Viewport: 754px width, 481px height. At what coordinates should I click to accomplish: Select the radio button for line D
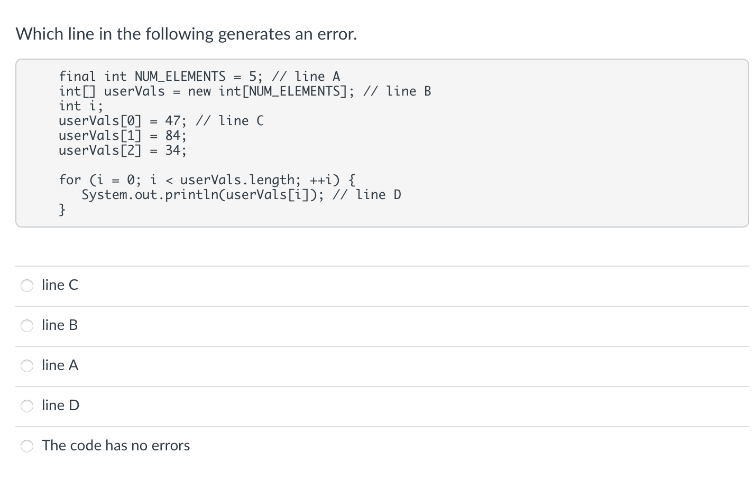(27, 406)
